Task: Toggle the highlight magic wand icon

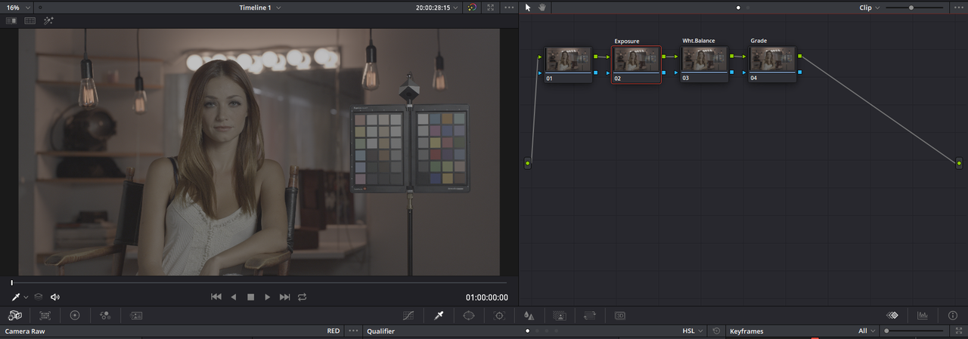Action: (49, 20)
